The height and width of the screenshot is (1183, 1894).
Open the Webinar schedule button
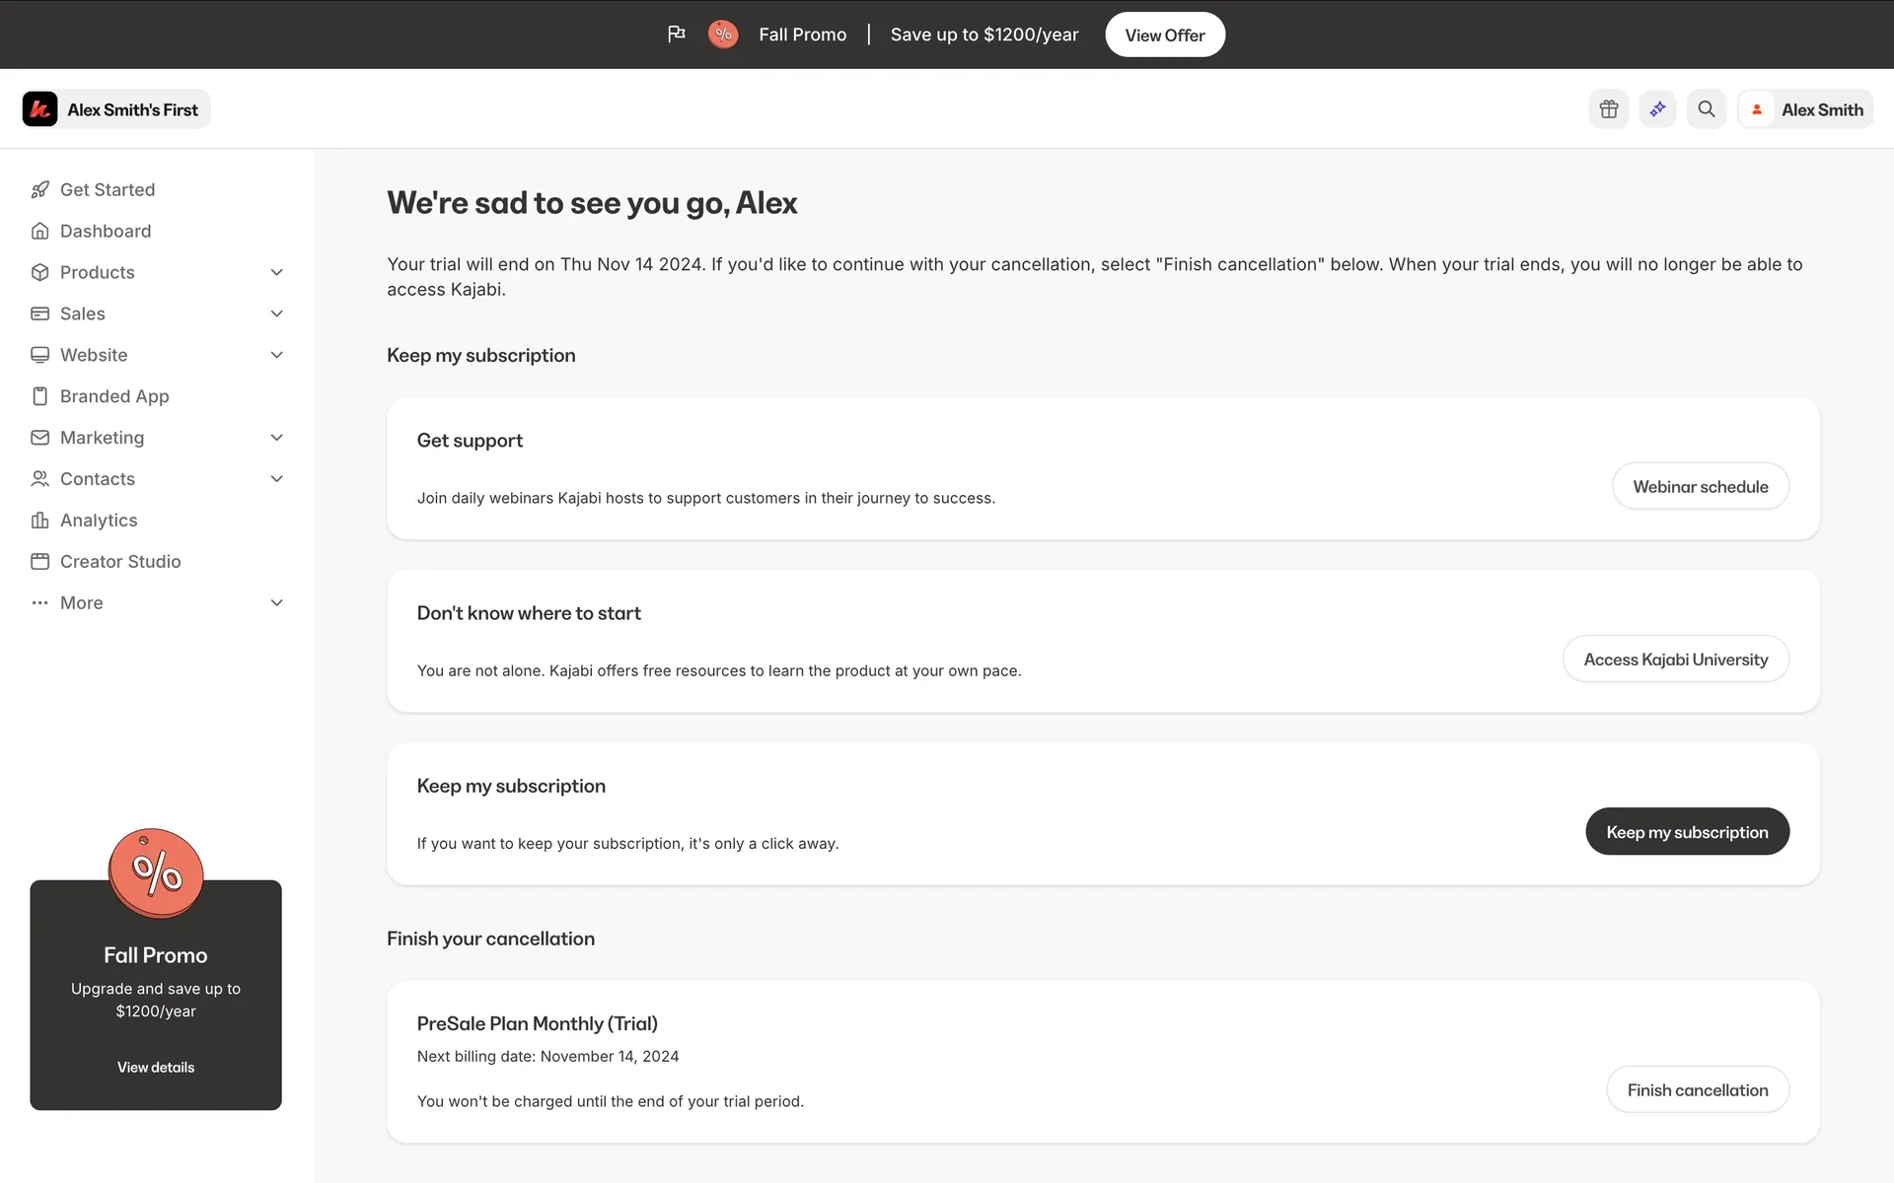[1701, 486]
